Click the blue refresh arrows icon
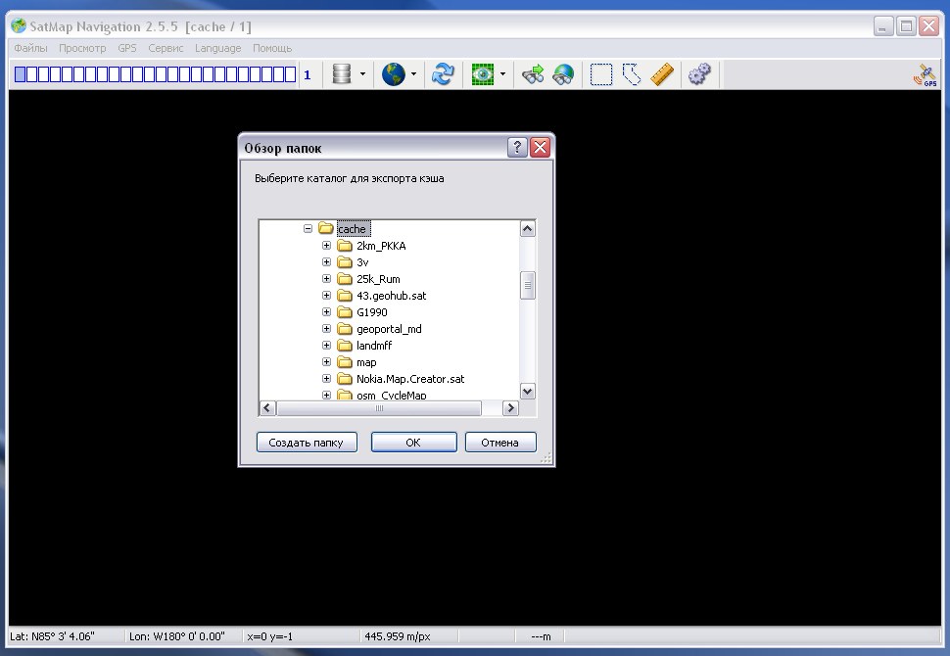950x656 pixels. point(443,73)
